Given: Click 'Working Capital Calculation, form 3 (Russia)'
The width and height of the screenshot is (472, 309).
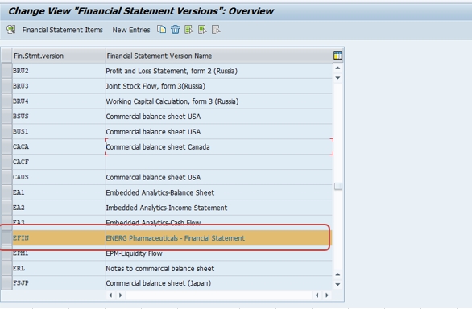Looking at the screenshot, I should tap(172, 101).
